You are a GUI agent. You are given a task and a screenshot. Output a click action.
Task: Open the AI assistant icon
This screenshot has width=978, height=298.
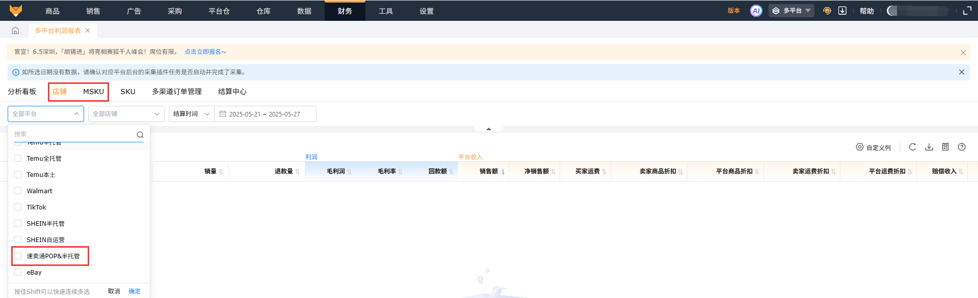(756, 11)
